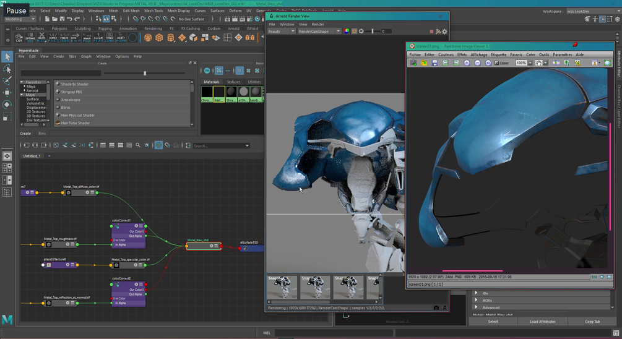Toggle grid display in node editor toolbar
The image size is (622, 339).
(x=159, y=145)
